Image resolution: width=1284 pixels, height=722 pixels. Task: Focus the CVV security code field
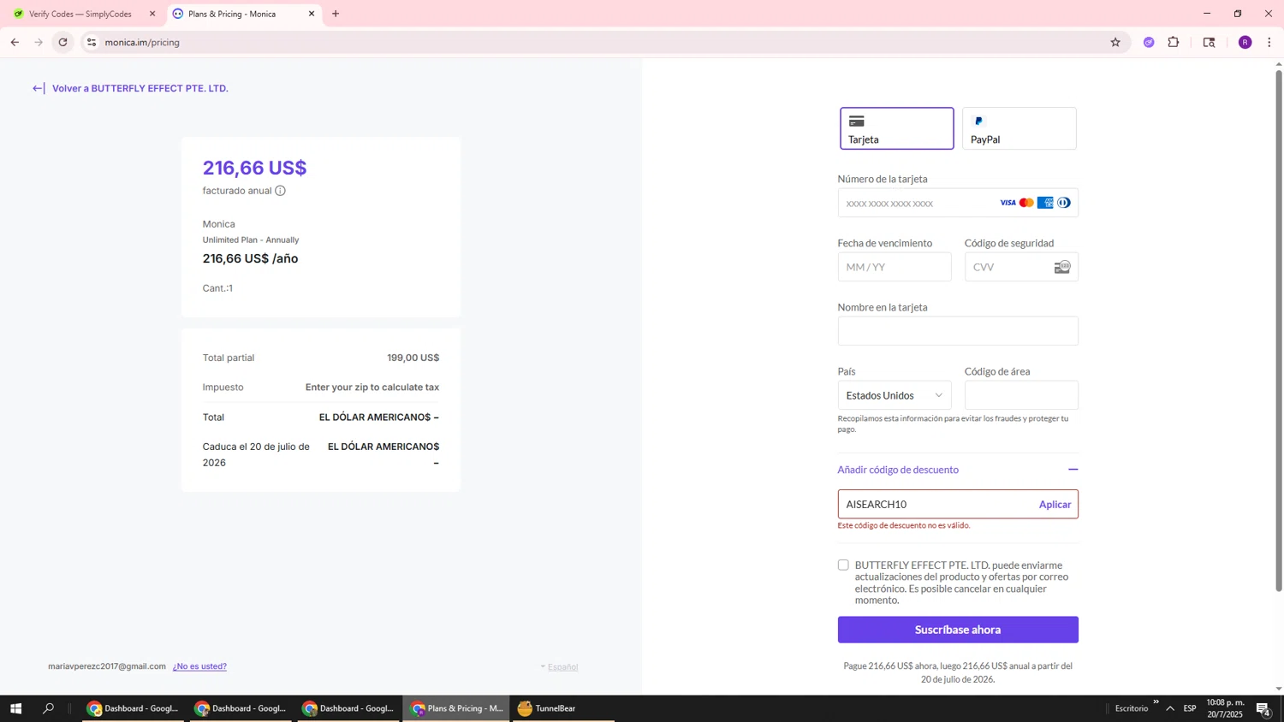coord(1021,267)
